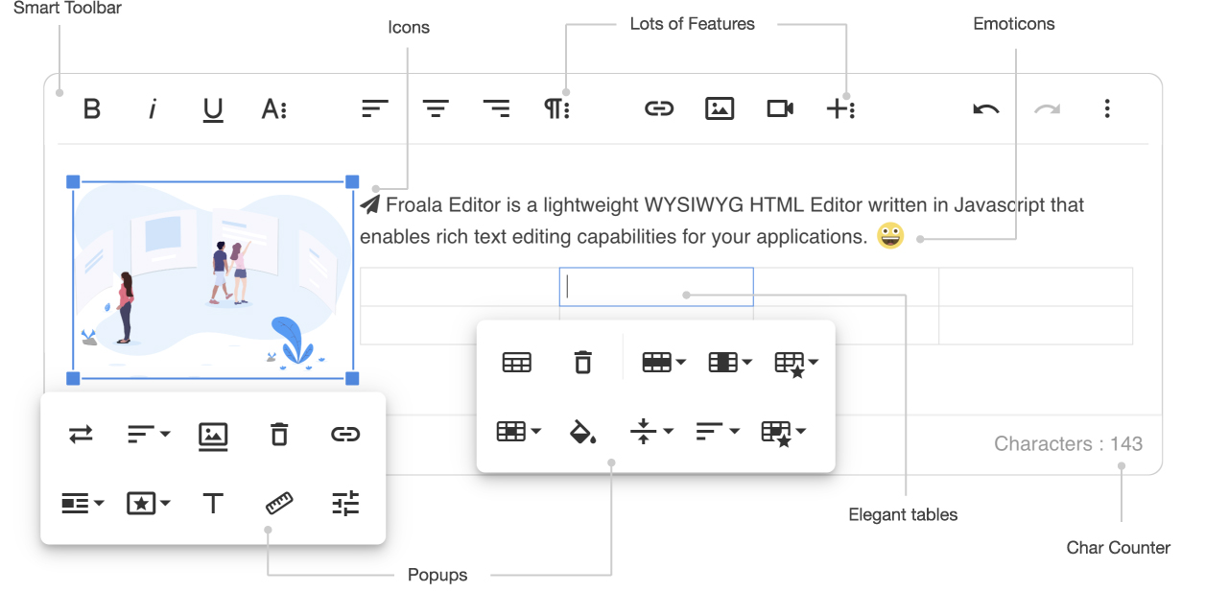The height and width of the screenshot is (616, 1205).
Task: Click the selected table cell
Action: pos(656,287)
